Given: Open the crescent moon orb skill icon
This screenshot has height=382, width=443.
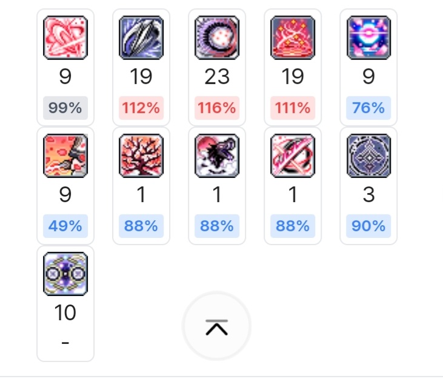Looking at the screenshot, I should pos(217,38).
